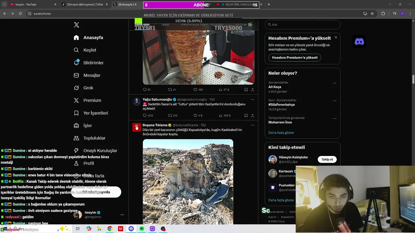Open a new Chrome tab
Image resolution: width=415 pixels, height=233 pixels.
click(x=269, y=5)
